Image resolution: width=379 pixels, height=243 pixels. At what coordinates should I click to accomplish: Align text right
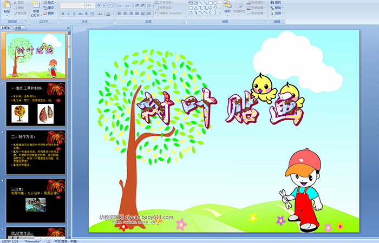(x=131, y=14)
